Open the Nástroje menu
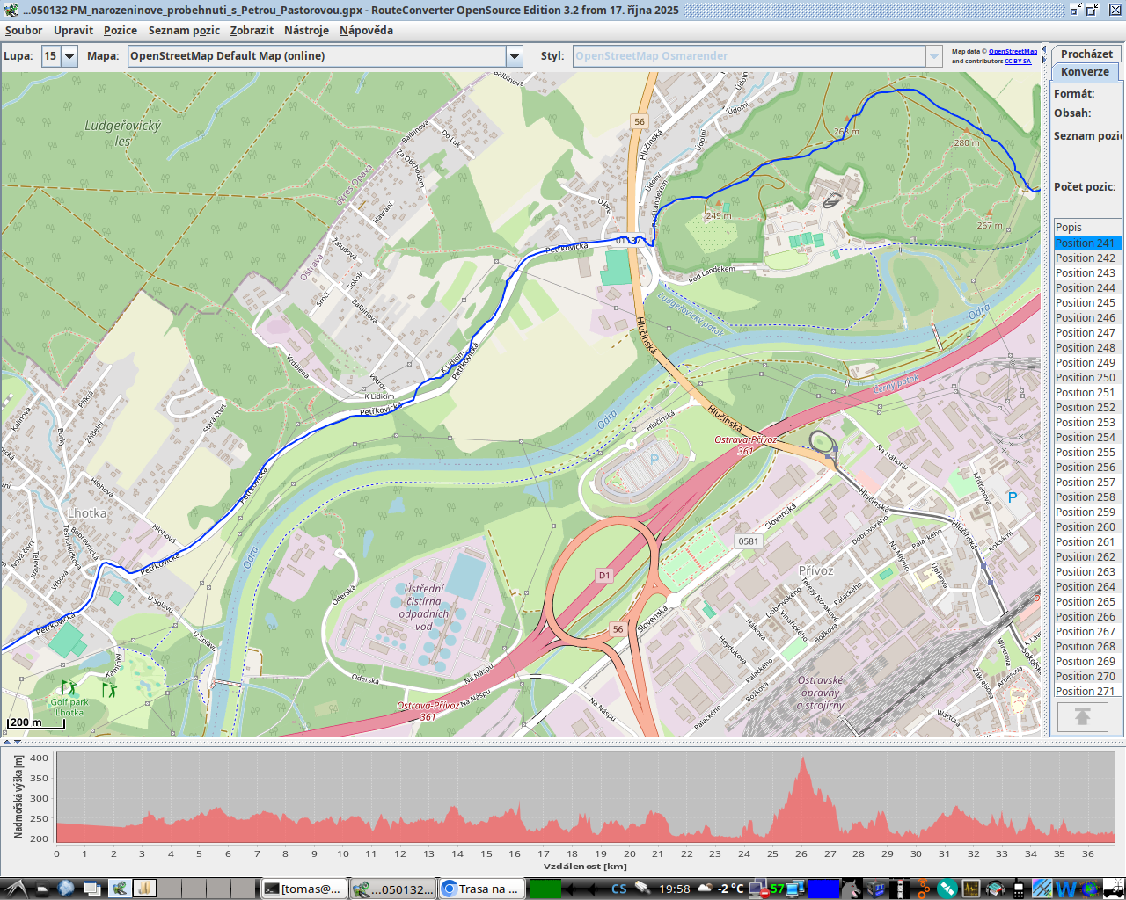1126x900 pixels. pyautogui.click(x=306, y=30)
